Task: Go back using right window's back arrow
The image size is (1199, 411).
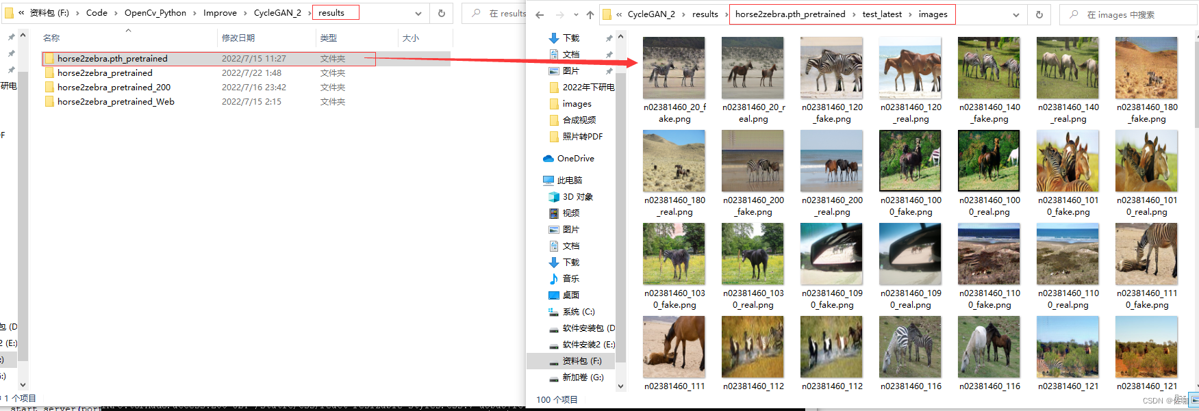Action: click(x=540, y=14)
